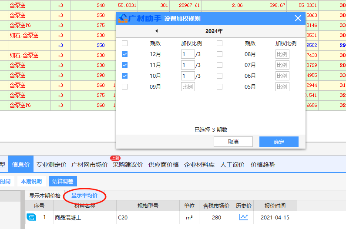Toggle the select-all checkbox in right column

click(219, 43)
